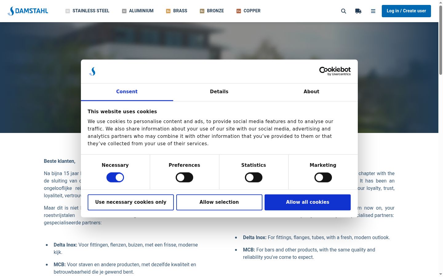
Task: Click Use necessary cookies only
Action: [x=131, y=202]
